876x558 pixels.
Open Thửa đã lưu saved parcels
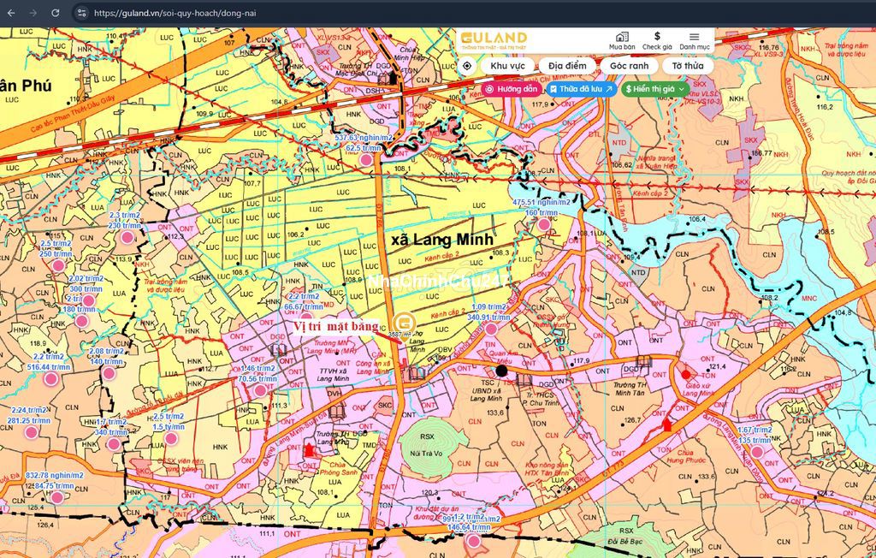(581, 88)
